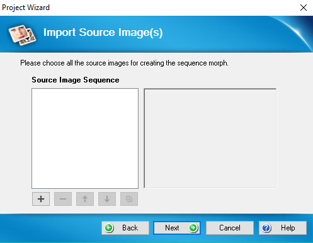Click the green left arrow on Back
313x243 pixels.
pyautogui.click(x=109, y=228)
